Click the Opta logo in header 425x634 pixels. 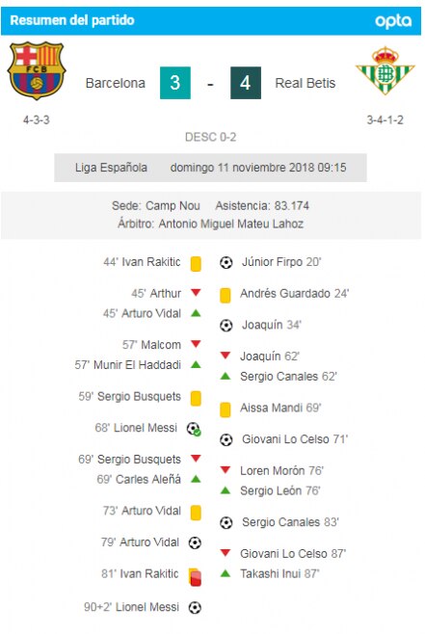393,20
